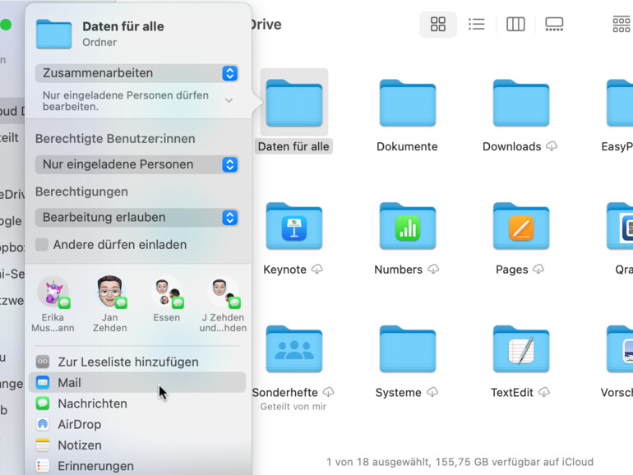This screenshot has width=633, height=475.
Task: Click the Pages cloud download icon
Action: (x=538, y=270)
